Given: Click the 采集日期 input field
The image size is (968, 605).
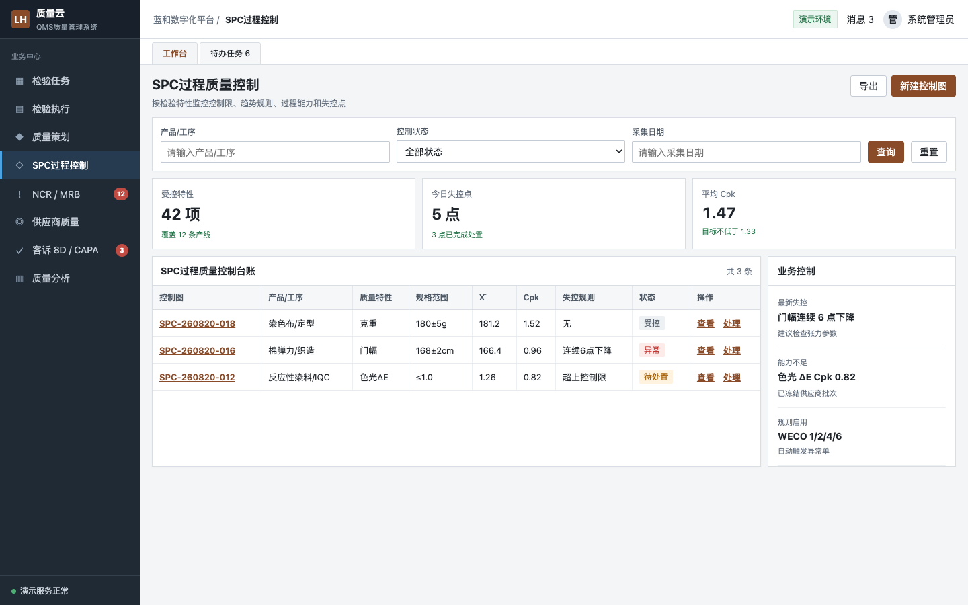Looking at the screenshot, I should pyautogui.click(x=746, y=152).
